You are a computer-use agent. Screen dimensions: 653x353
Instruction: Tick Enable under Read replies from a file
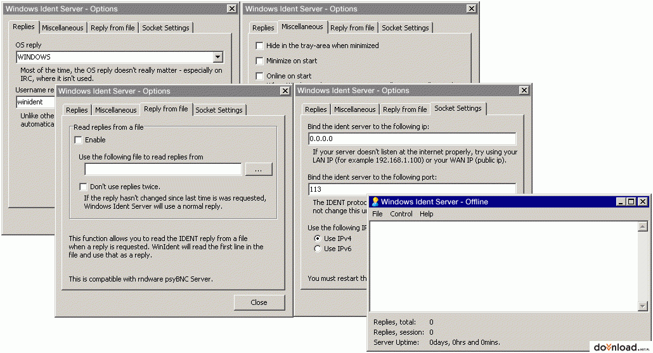coord(78,140)
